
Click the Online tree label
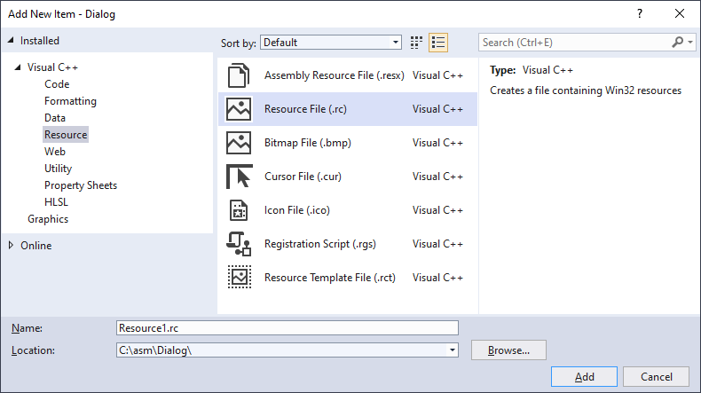point(35,246)
